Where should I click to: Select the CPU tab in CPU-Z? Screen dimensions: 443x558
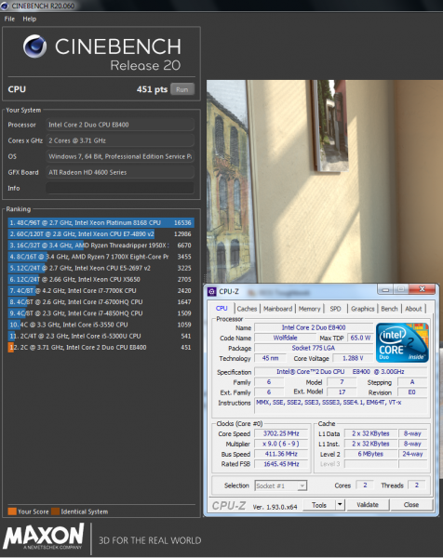(x=221, y=308)
